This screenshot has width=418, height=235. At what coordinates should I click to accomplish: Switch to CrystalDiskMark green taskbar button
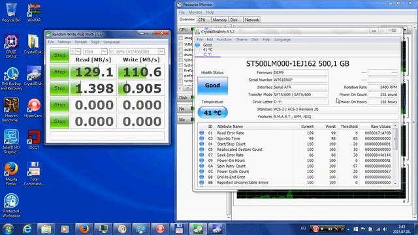coord(198,229)
